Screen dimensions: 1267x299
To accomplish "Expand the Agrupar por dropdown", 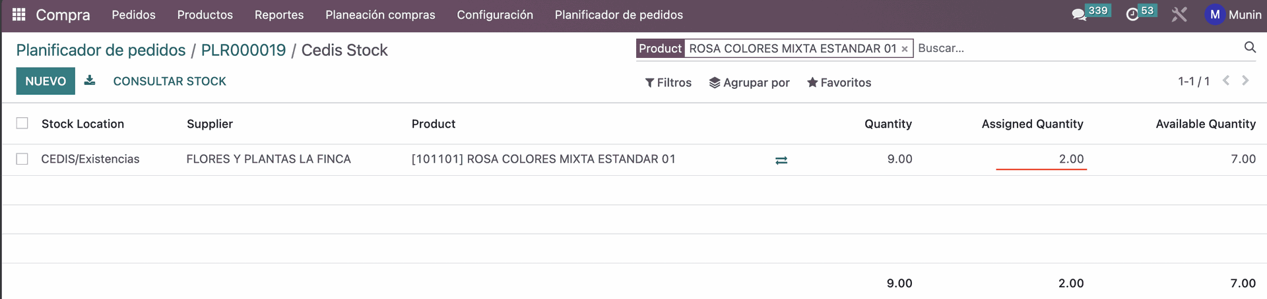I will tap(749, 82).
